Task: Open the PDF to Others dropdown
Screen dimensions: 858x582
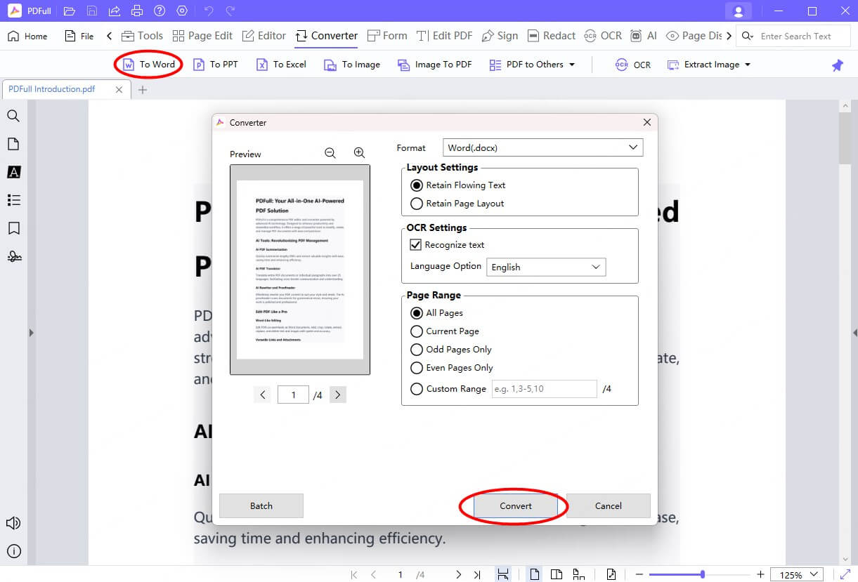Action: tap(533, 64)
